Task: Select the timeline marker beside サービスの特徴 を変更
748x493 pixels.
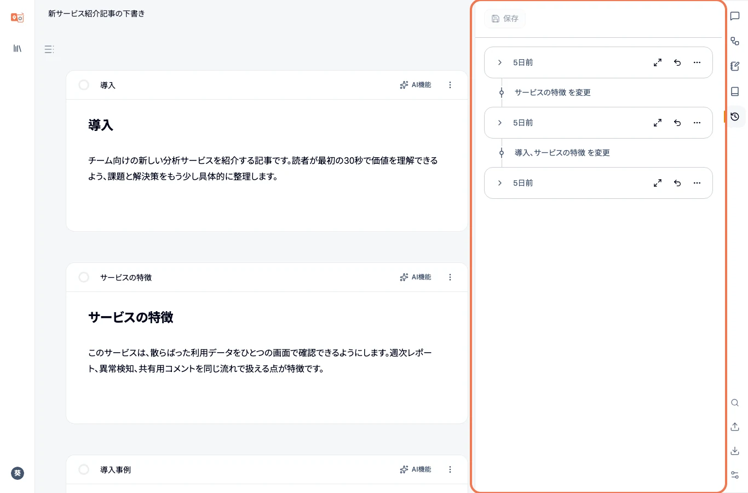Action: coord(502,93)
